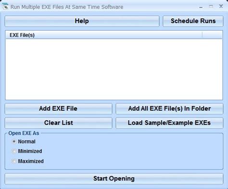This screenshot has width=228, height=189.
Task: Minimize the window
Action: pyautogui.click(x=201, y=7)
